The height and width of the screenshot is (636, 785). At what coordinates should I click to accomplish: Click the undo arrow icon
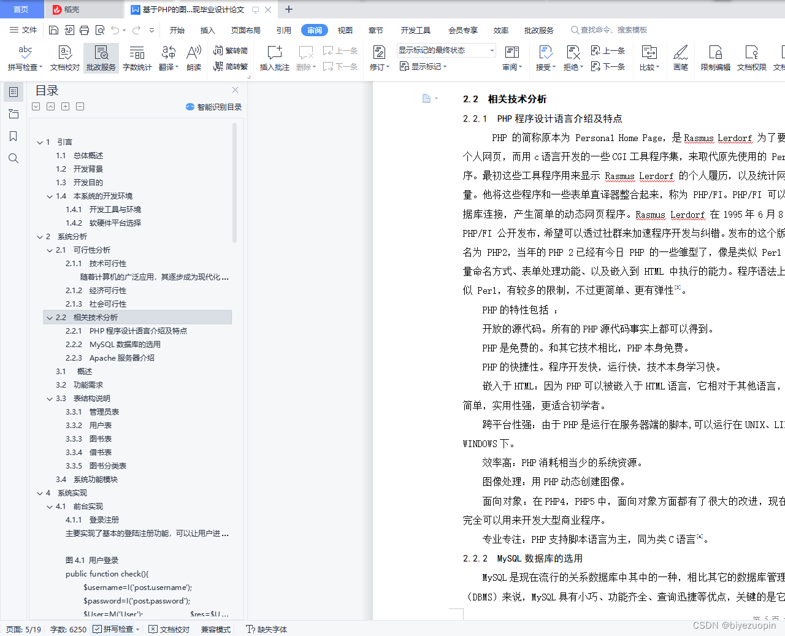point(115,30)
